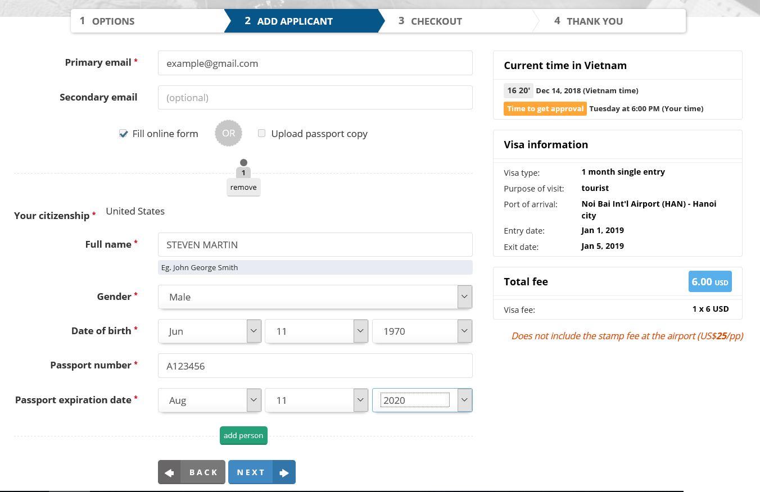
Task: Expand the date of birth month dropdown
Action: tap(210, 331)
